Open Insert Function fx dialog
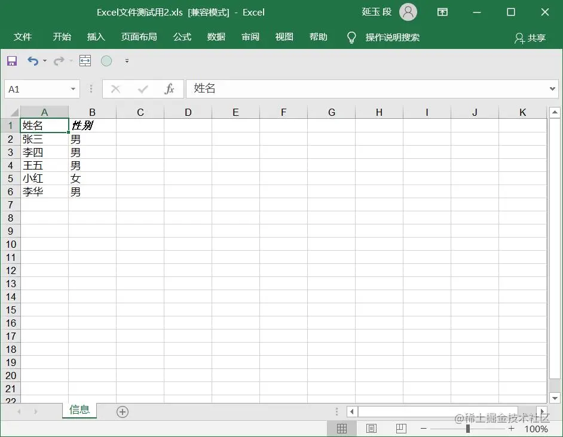The image size is (563, 437). [169, 88]
